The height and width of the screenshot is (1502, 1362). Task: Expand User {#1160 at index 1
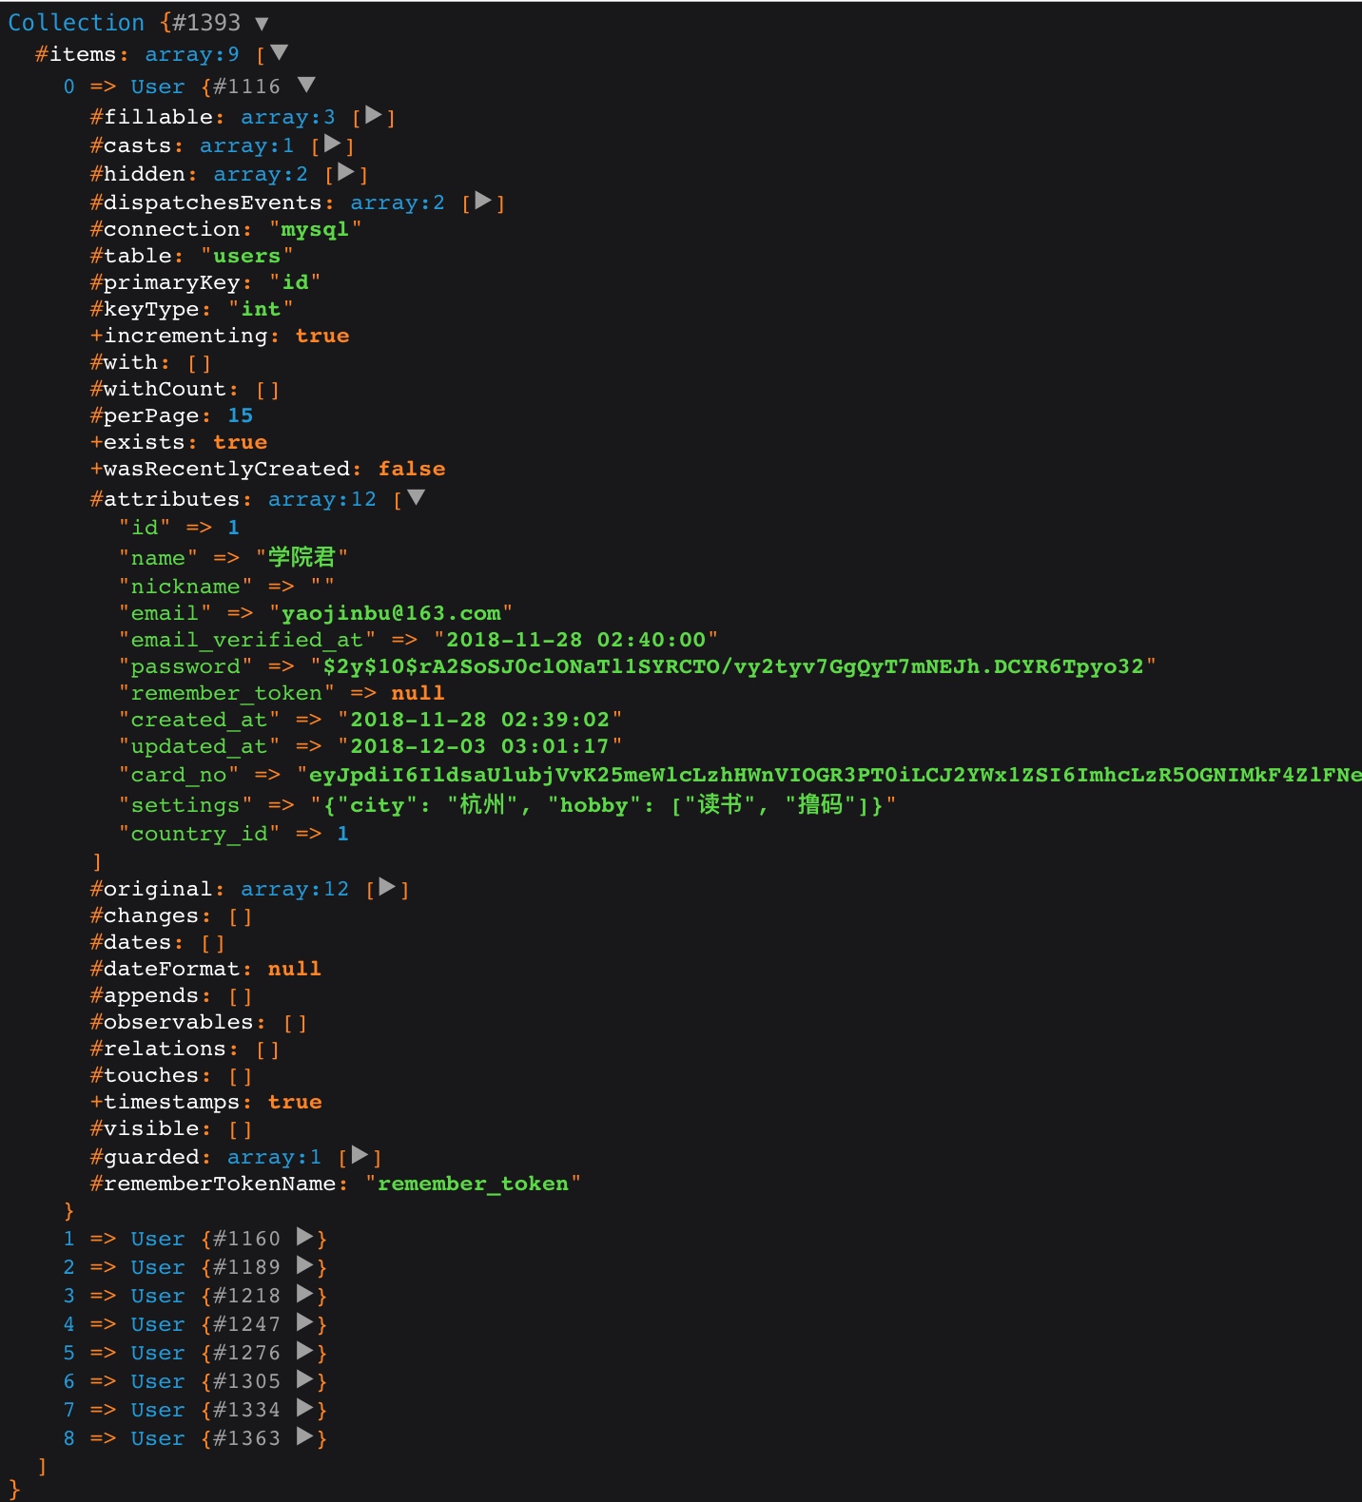coord(305,1238)
